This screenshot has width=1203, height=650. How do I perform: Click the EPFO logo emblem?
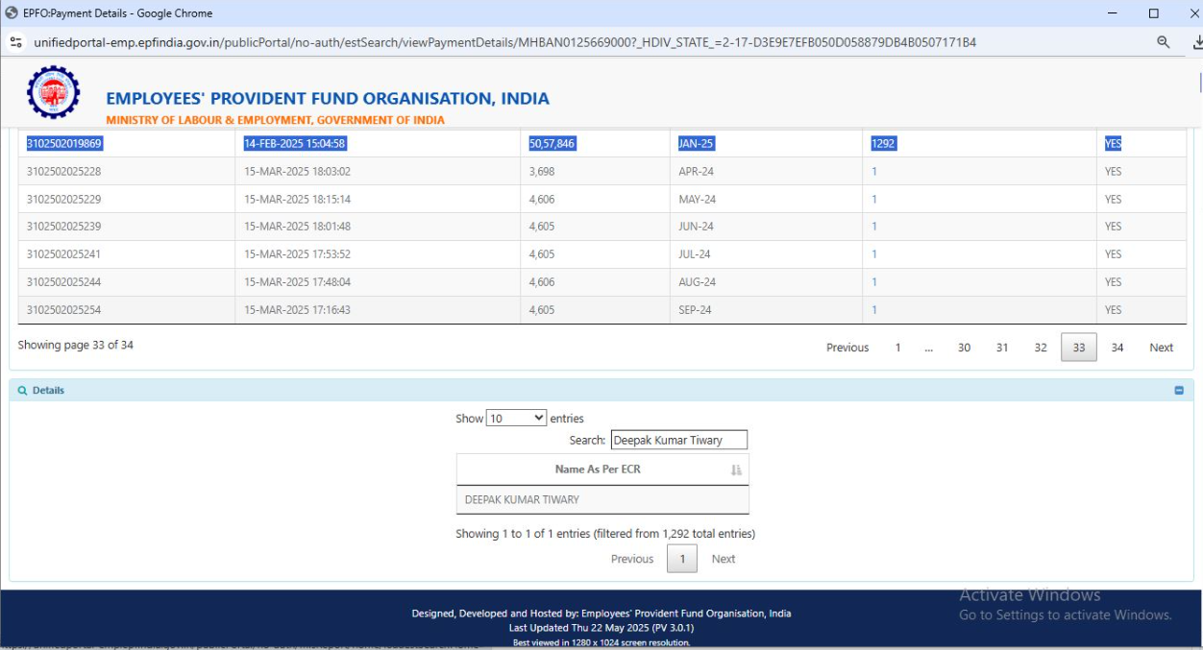pyautogui.click(x=54, y=92)
